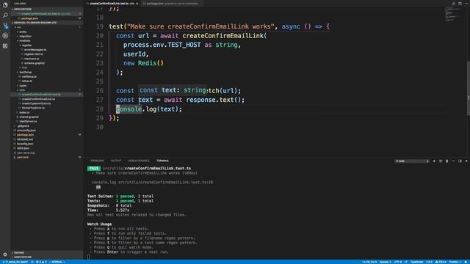The image size is (470, 264).
Task: Collapse the testSetup folder
Action: coord(25,72)
